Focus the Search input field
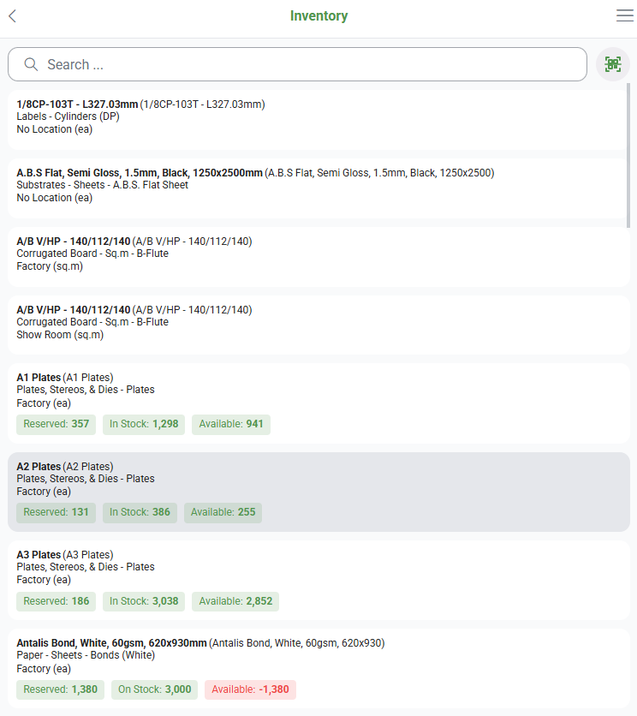Viewport: 637px width, 716px height. point(297,64)
